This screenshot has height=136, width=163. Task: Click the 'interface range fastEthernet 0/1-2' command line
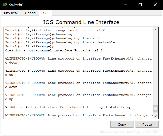[x=55, y=30]
